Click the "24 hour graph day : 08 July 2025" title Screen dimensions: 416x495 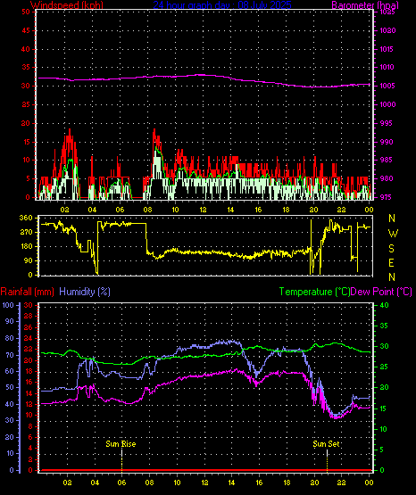coord(222,4)
